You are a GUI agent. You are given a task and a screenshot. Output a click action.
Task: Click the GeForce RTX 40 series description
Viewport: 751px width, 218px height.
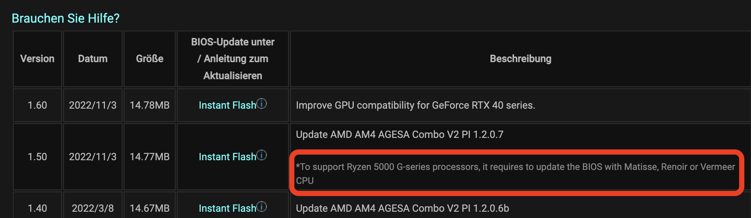tap(415, 105)
